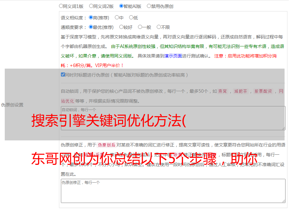Image resolution: width=289 pixels, height=209 pixels.
Task: Click the 减肥茶 example keyword tag
Action: click(x=240, y=91)
